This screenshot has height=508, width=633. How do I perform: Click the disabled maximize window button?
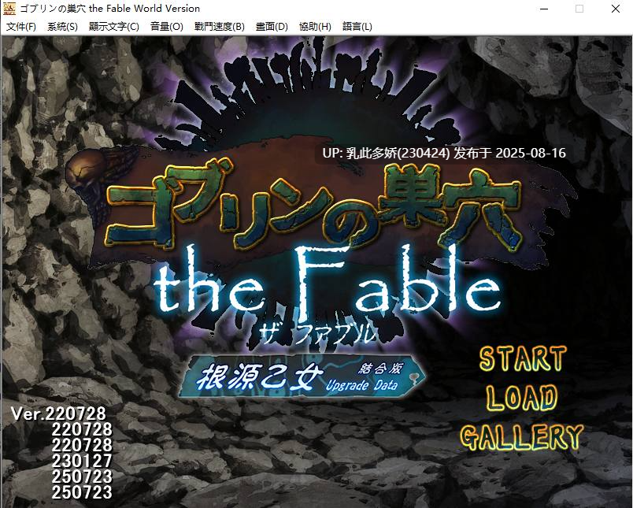579,9
